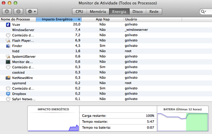Select the Finder process name
This screenshot has height=134, width=212.
17,46
